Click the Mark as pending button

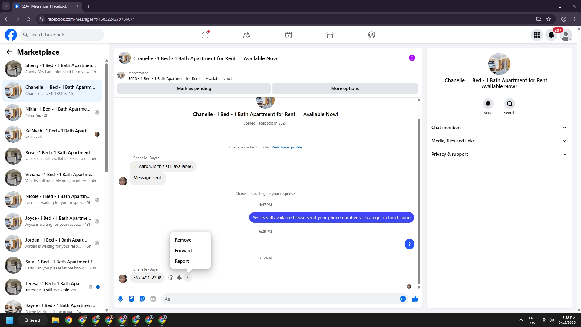(194, 88)
